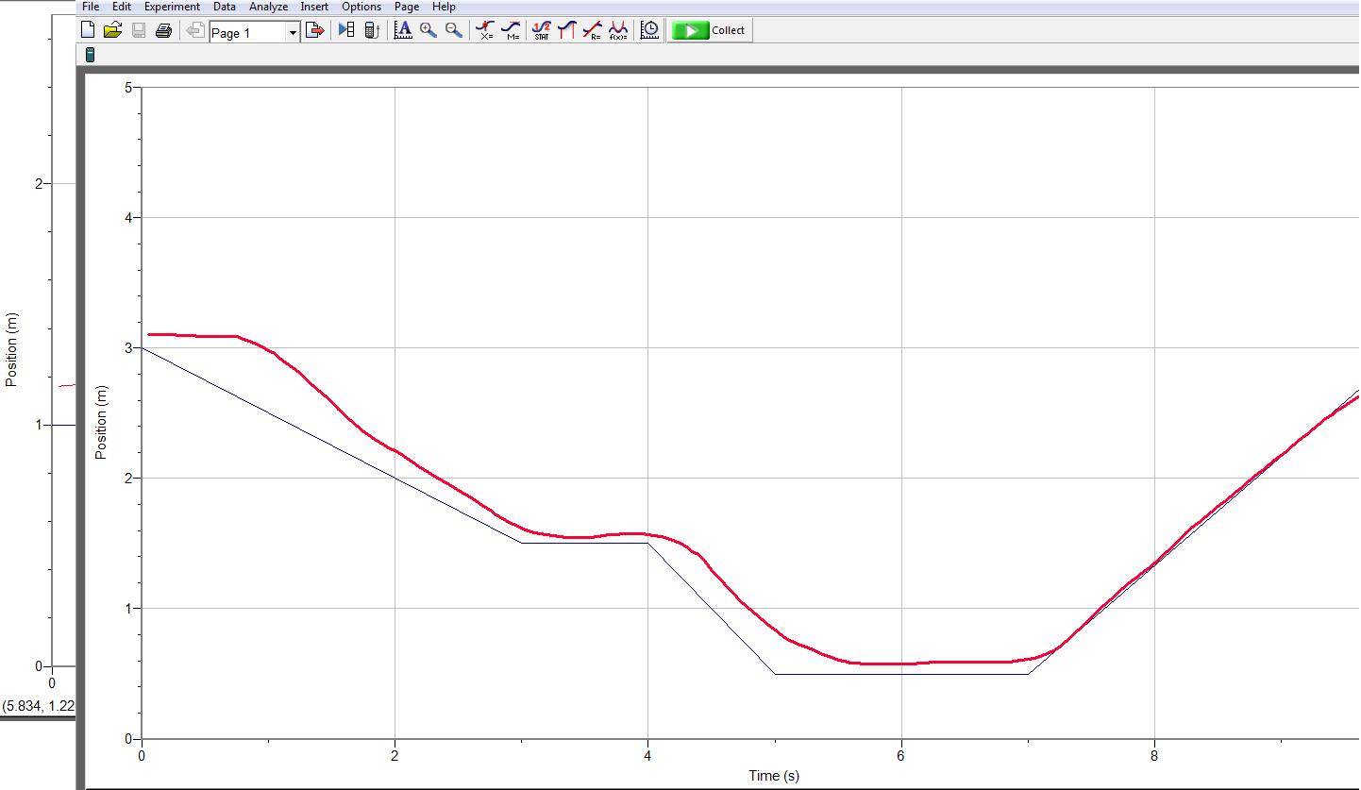This screenshot has width=1361, height=790.
Task: Open the Curve Fit tool f(x)=
Action: (618, 29)
